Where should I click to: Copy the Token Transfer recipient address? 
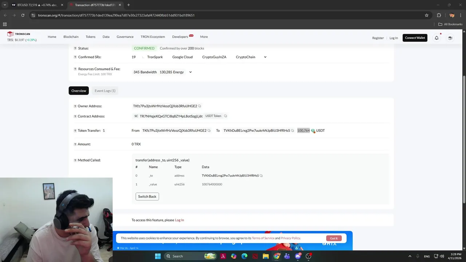292,131
